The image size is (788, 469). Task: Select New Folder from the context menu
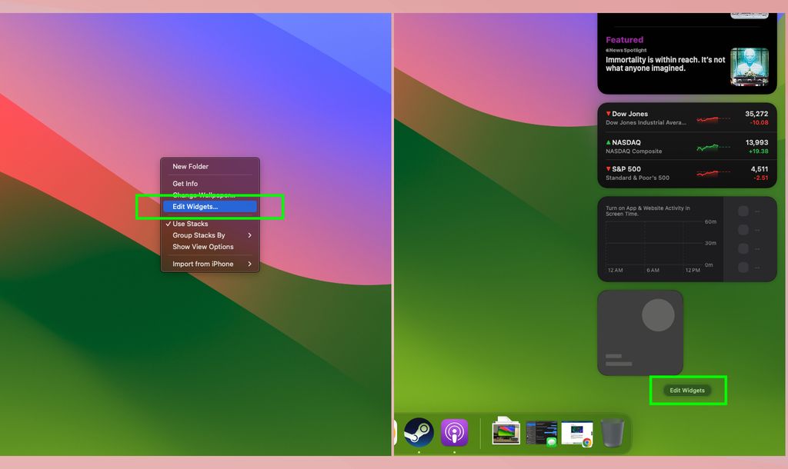tap(190, 166)
